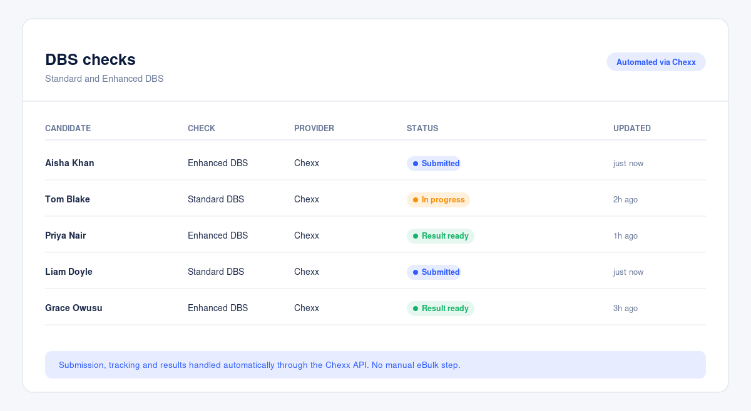Click just now timestamp for Liam Doyle
751x411 pixels.
pyautogui.click(x=628, y=272)
